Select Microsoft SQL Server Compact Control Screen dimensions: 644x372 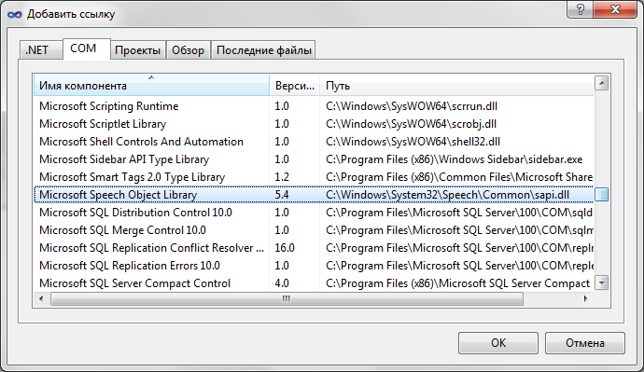(314, 283)
